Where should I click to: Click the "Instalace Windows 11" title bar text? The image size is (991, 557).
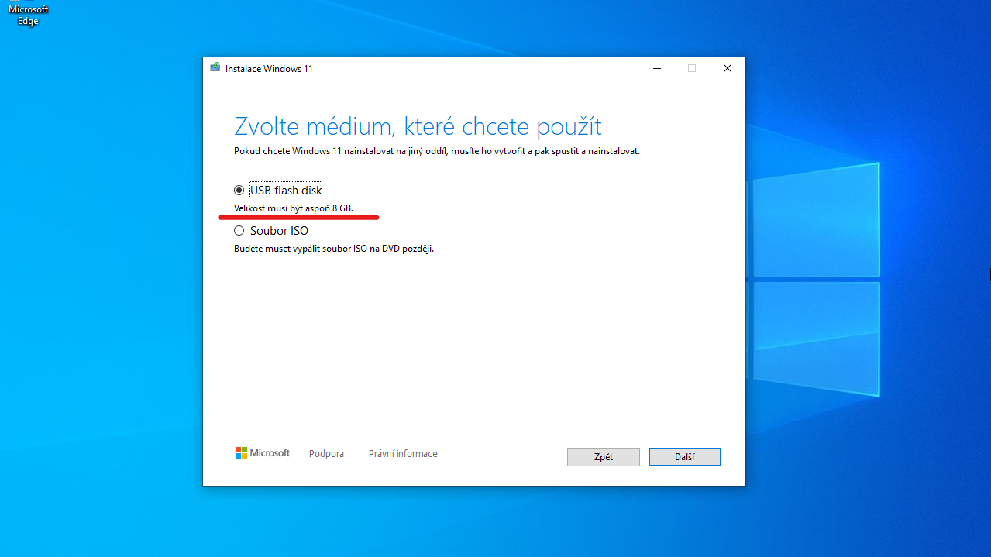click(269, 69)
